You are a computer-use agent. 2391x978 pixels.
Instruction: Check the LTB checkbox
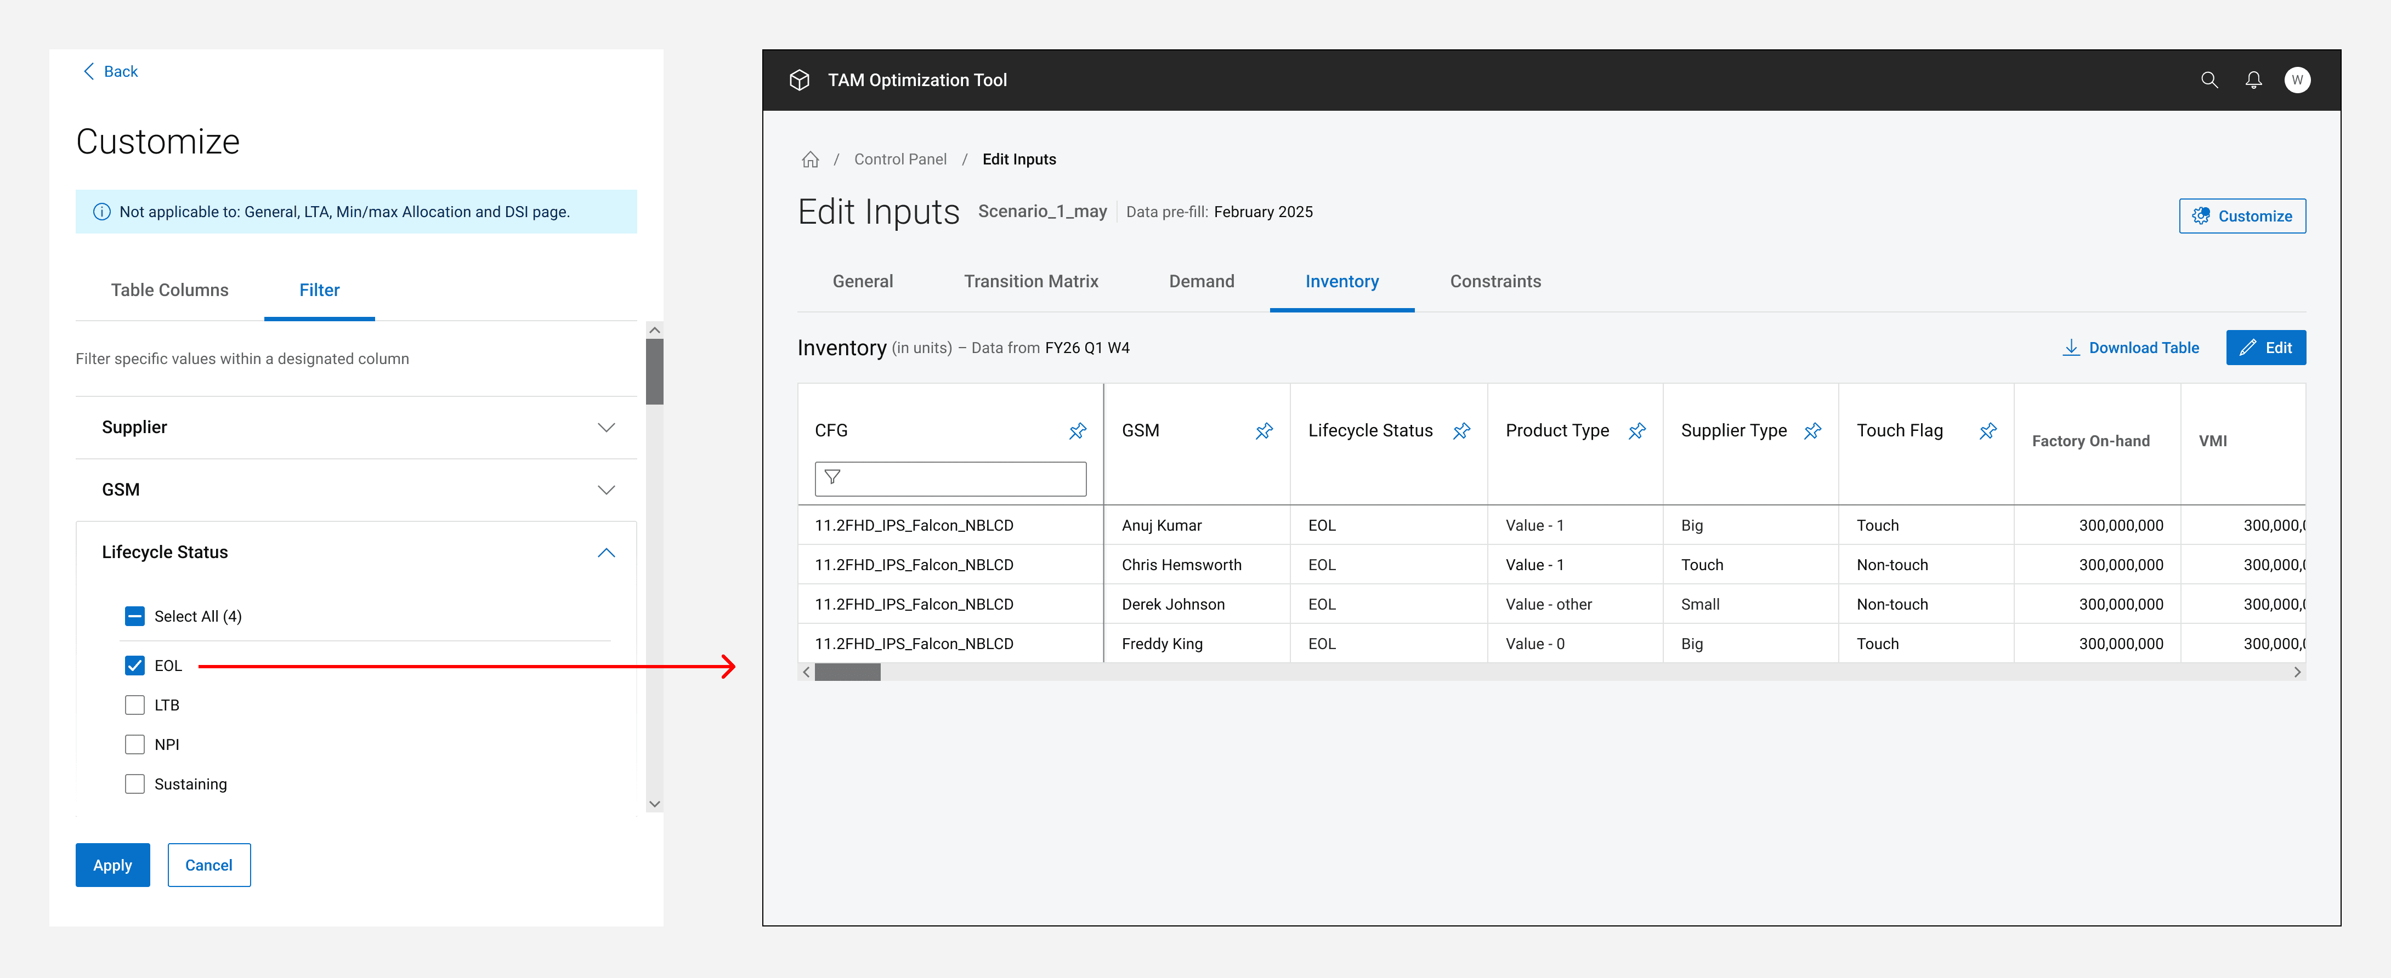tap(134, 705)
